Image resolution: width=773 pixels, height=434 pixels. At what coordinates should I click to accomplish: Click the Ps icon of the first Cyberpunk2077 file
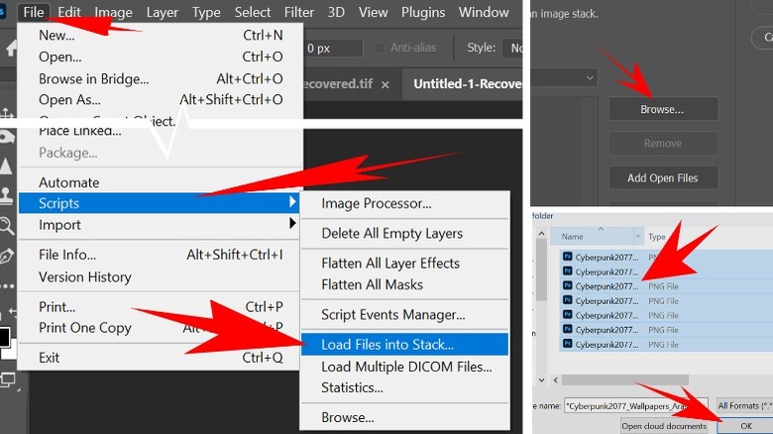[x=568, y=257]
